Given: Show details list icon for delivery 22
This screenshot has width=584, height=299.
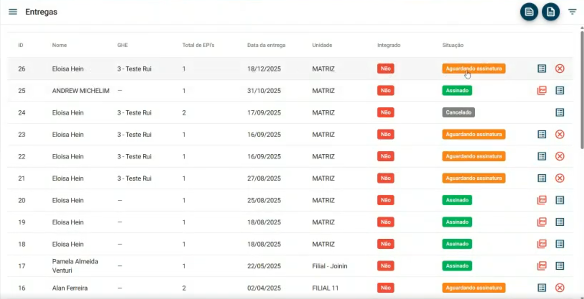Looking at the screenshot, I should pyautogui.click(x=542, y=156).
